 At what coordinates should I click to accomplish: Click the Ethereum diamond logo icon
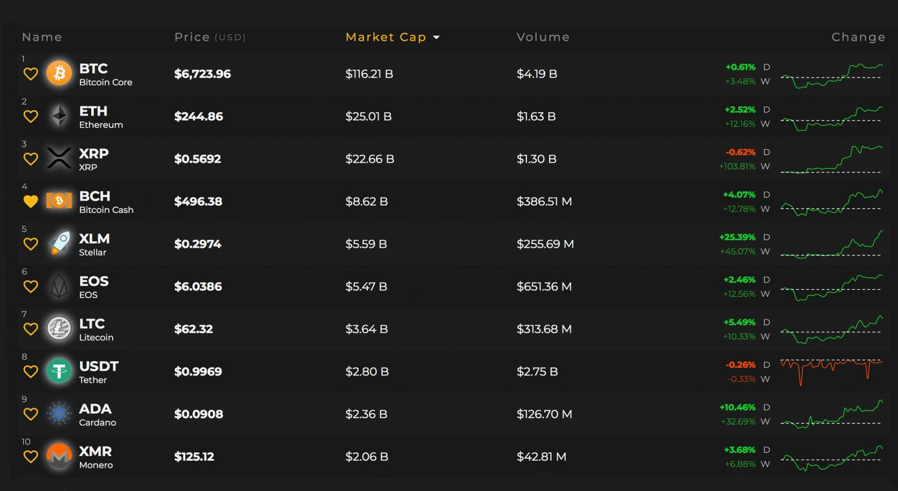[x=59, y=116]
